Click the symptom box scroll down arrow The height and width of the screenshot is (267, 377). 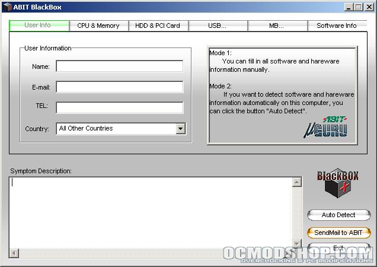click(297, 244)
